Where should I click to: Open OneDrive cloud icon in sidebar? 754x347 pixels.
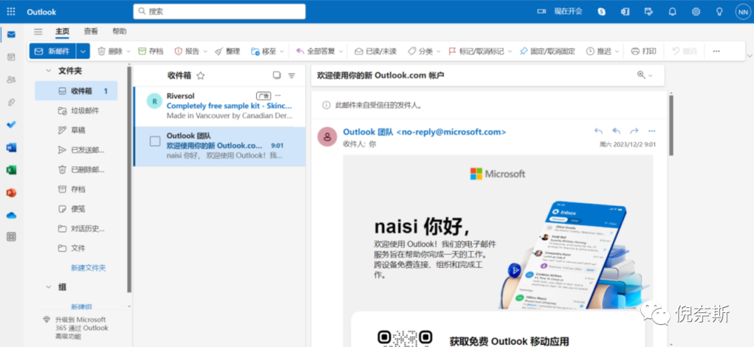[11, 214]
